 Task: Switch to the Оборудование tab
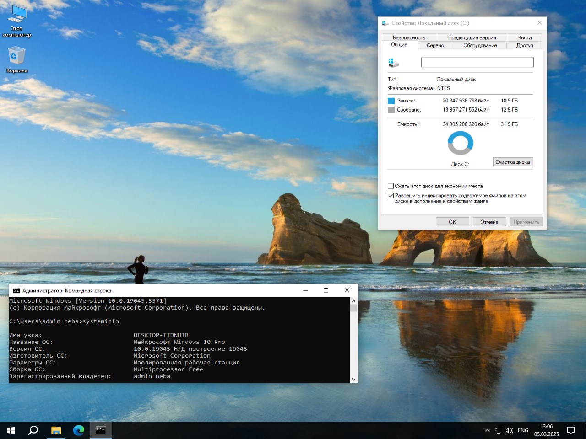click(480, 45)
